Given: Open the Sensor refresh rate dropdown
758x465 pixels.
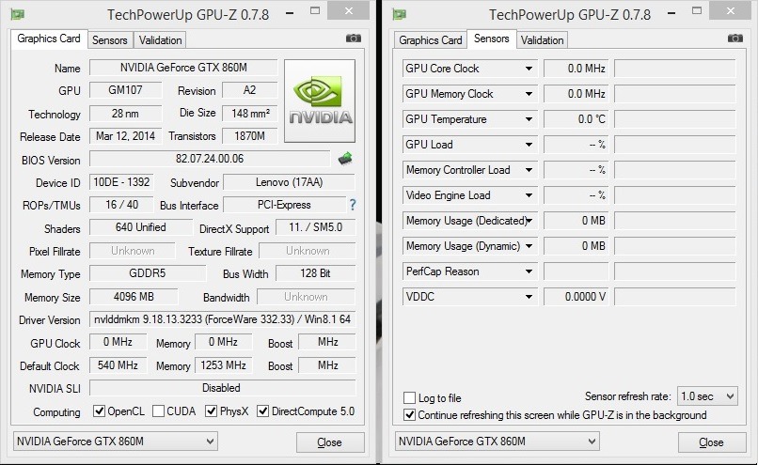Looking at the screenshot, I should (x=707, y=396).
